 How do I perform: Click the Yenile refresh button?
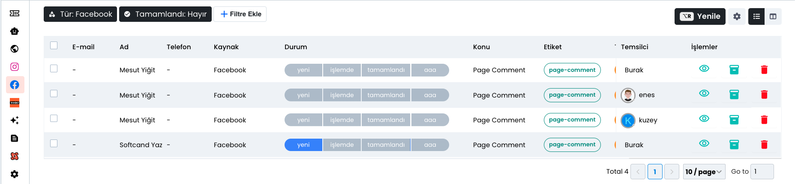pos(700,16)
